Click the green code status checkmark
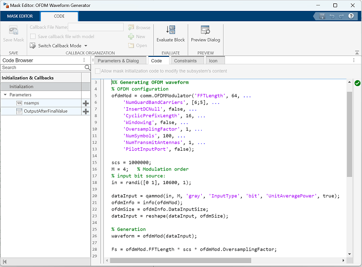The width and height of the screenshot is (362, 267). tap(358, 83)
